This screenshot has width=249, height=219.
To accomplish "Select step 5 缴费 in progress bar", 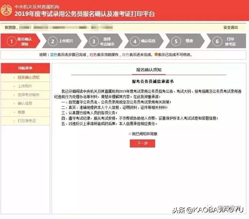I will pyautogui.click(x=185, y=41).
